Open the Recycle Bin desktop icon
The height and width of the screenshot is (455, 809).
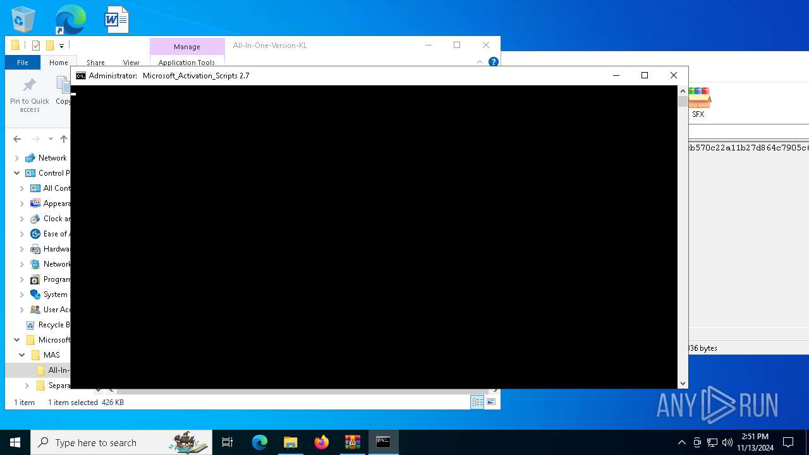tap(23, 20)
